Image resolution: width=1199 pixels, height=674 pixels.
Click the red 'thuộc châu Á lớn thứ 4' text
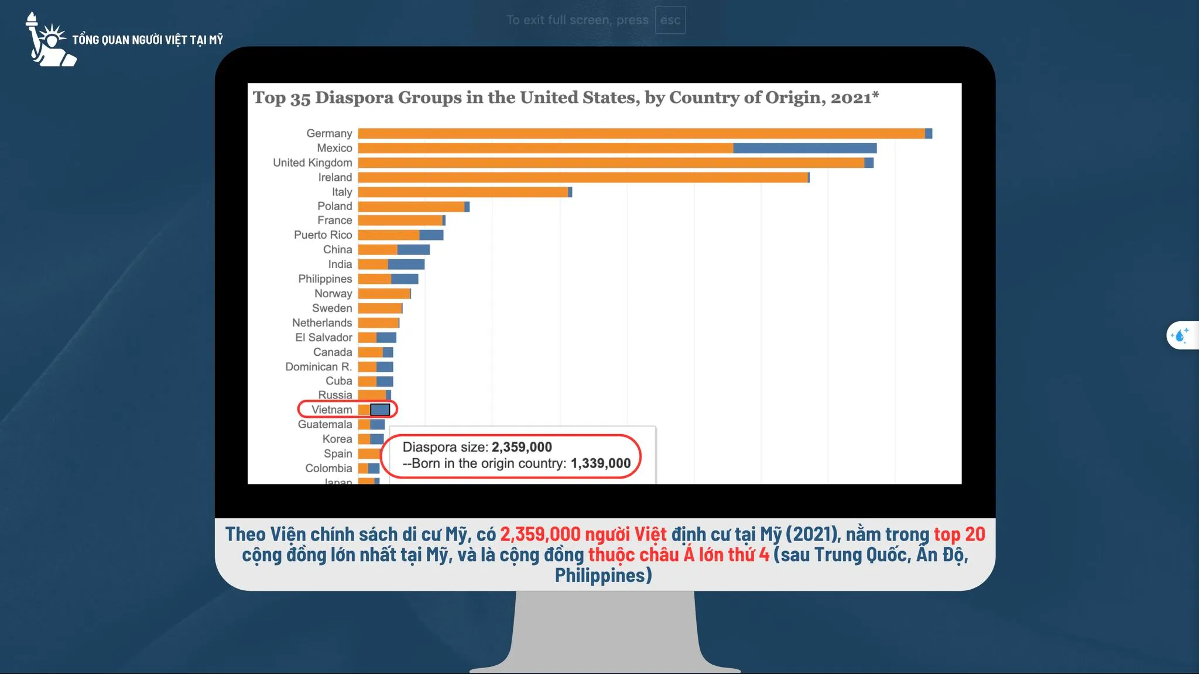(x=679, y=555)
